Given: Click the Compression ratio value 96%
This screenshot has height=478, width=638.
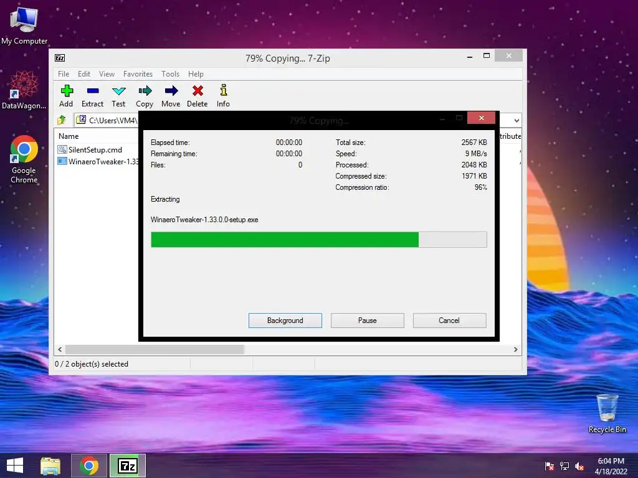Looking at the screenshot, I should point(480,187).
